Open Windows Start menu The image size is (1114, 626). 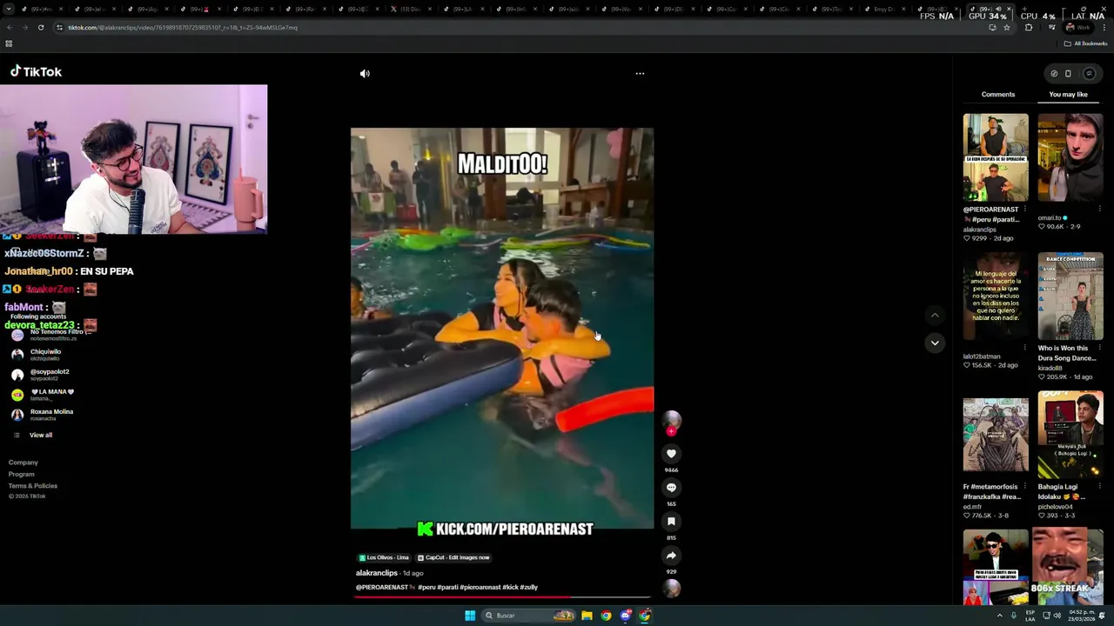coord(470,616)
